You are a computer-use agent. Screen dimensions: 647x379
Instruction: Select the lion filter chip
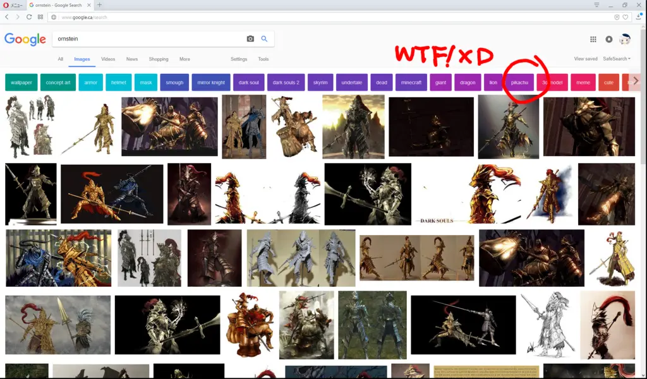pos(493,83)
